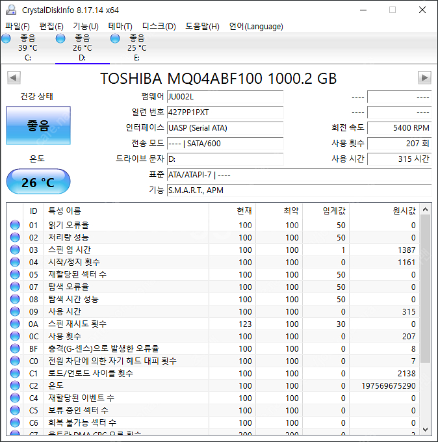Click status orb for C2 온도
Image resolution: width=438 pixels, height=442 pixels.
point(15,385)
